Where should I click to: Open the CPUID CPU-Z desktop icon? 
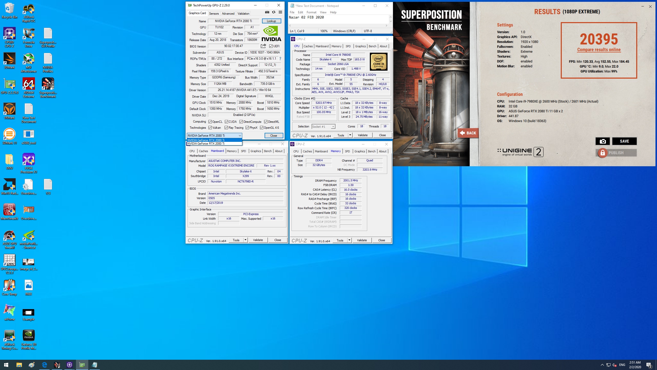pyautogui.click(x=9, y=37)
